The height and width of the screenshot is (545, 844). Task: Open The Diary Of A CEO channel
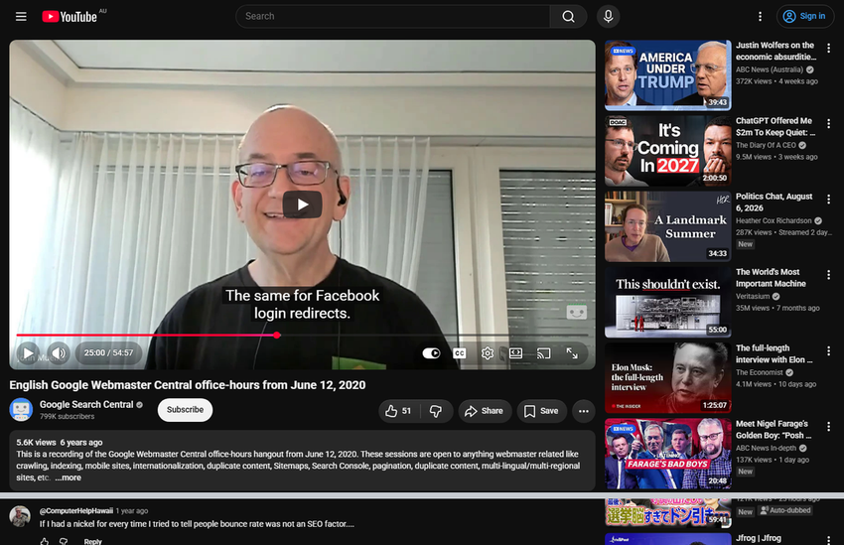[766, 145]
